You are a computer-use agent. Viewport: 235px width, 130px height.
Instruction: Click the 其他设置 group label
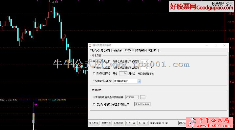point(97,90)
